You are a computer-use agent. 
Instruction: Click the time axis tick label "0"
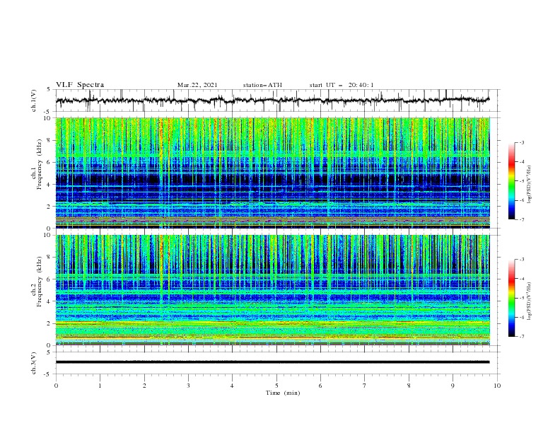coord(56,386)
